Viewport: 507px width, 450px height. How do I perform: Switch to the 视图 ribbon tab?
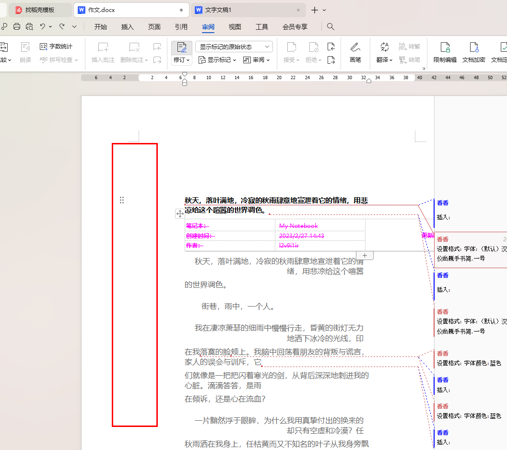tap(234, 27)
